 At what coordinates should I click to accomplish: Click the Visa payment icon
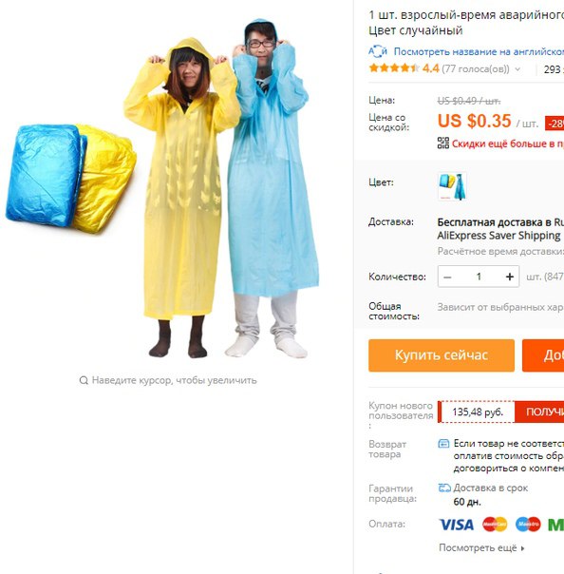tap(457, 525)
